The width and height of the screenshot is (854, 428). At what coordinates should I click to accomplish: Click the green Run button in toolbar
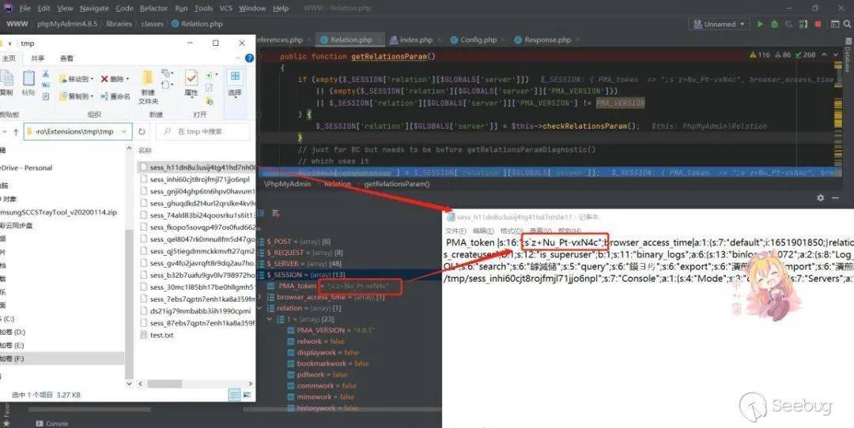[x=761, y=24]
